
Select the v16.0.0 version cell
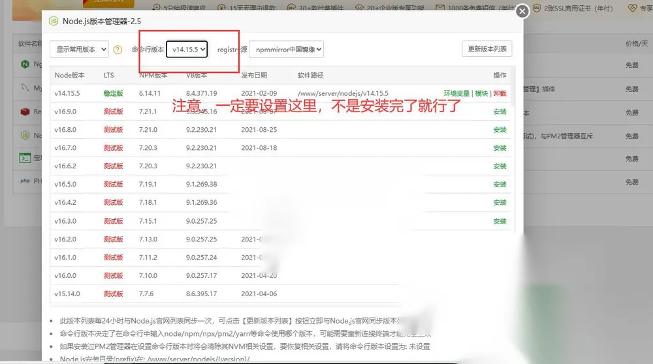tap(65, 275)
